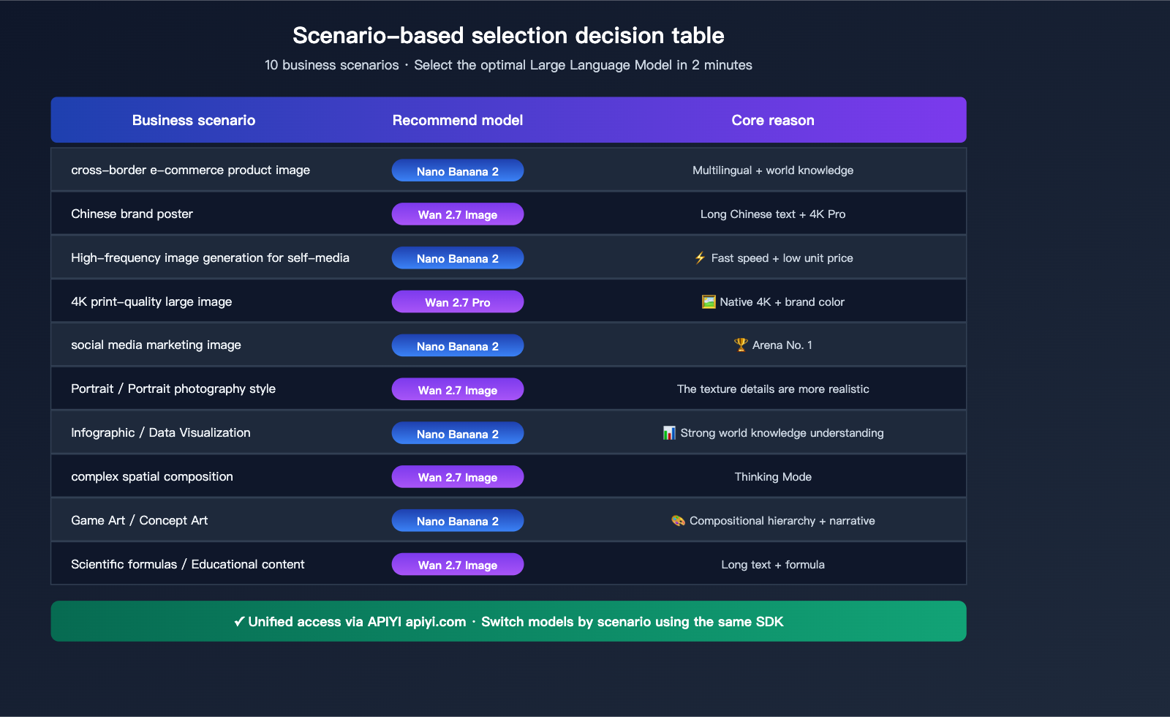Click the Wan 2.7 Pro badge
This screenshot has width=1170, height=717.
[458, 301]
